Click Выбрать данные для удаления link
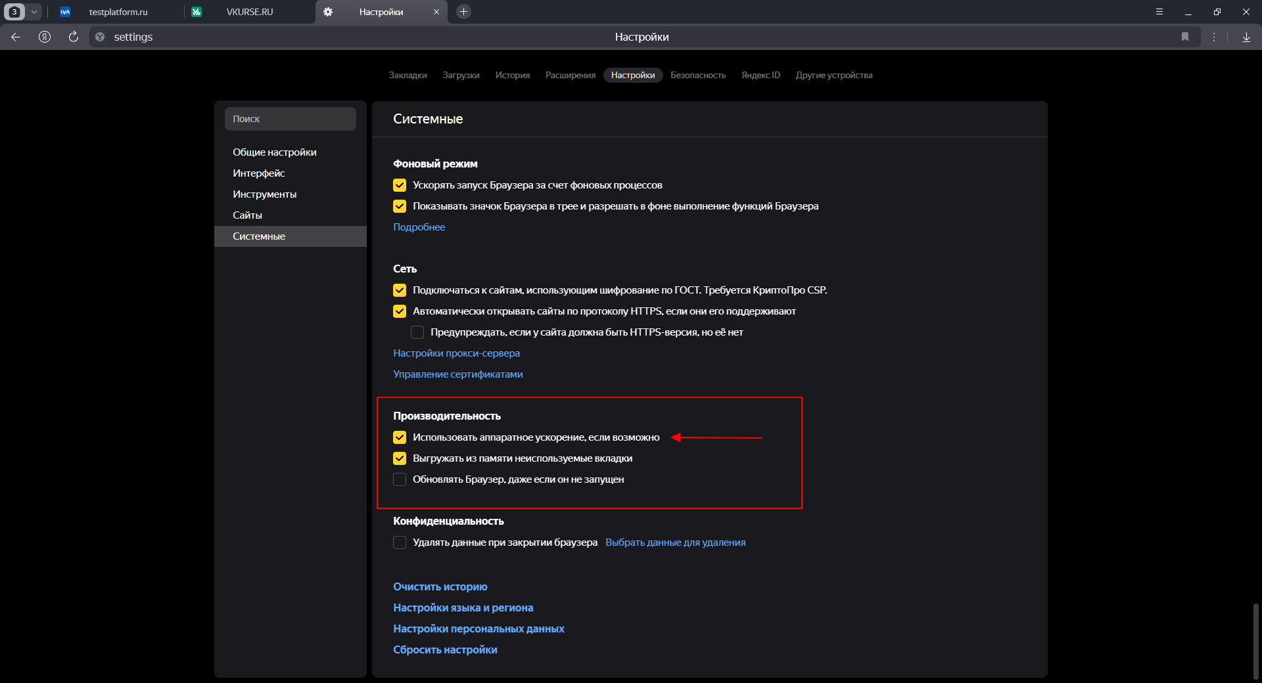Viewport: 1262px width, 683px height. pos(675,542)
